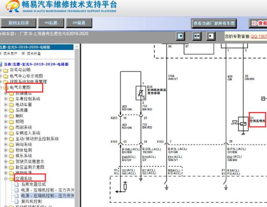Click the connector label X203
This screenshot has height=207, width=267.
click(114, 118)
